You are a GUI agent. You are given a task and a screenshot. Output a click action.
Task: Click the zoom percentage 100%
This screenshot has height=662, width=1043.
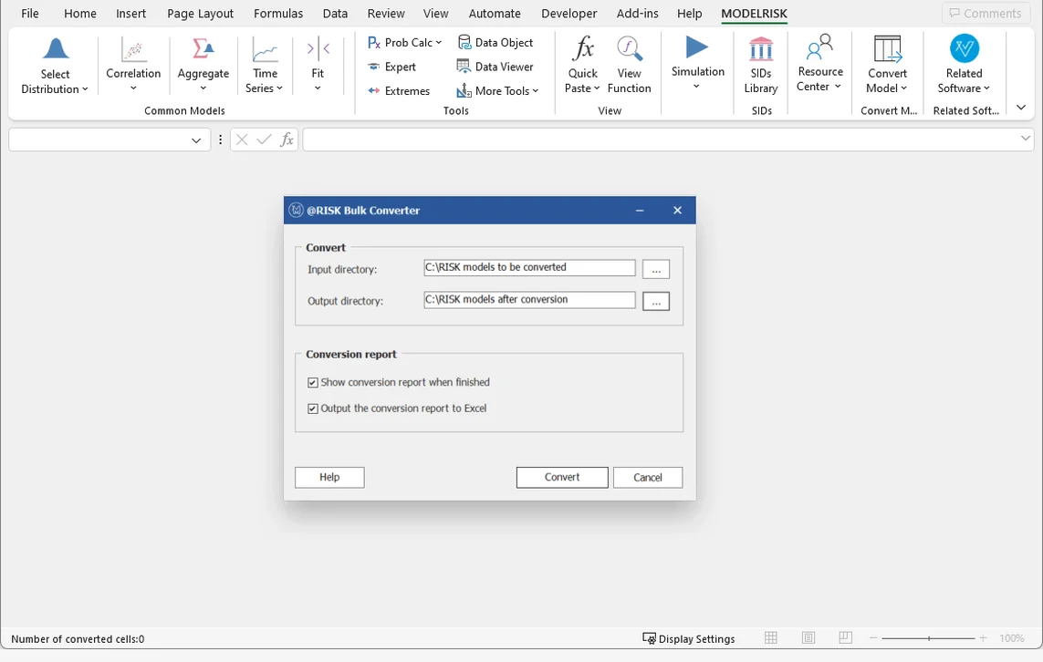coord(1011,638)
